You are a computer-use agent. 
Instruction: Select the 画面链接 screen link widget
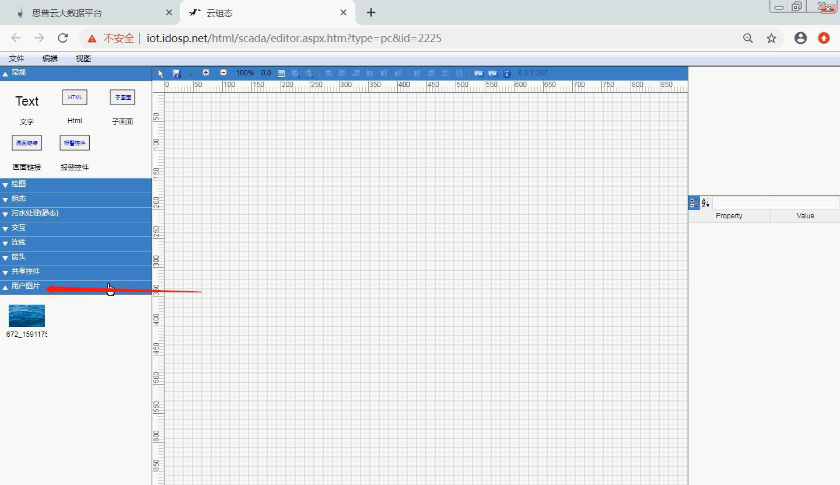(27, 143)
